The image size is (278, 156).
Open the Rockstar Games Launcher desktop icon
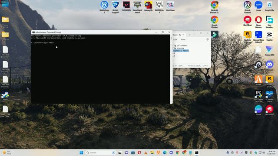click(247, 37)
